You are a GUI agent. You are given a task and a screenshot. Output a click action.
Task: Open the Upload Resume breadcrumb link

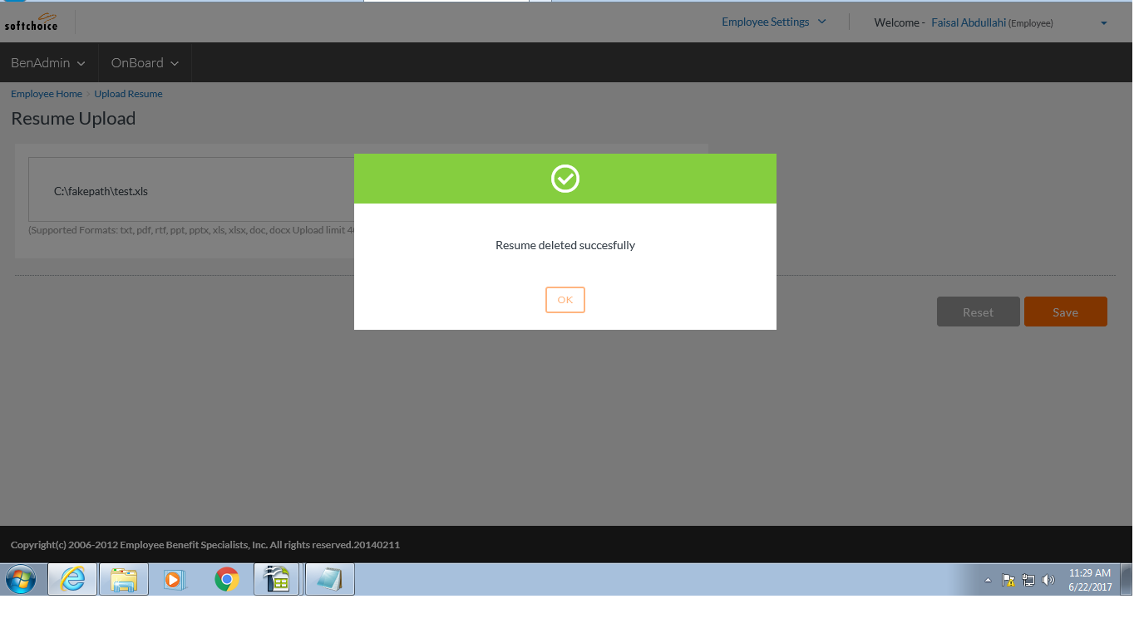pyautogui.click(x=127, y=93)
